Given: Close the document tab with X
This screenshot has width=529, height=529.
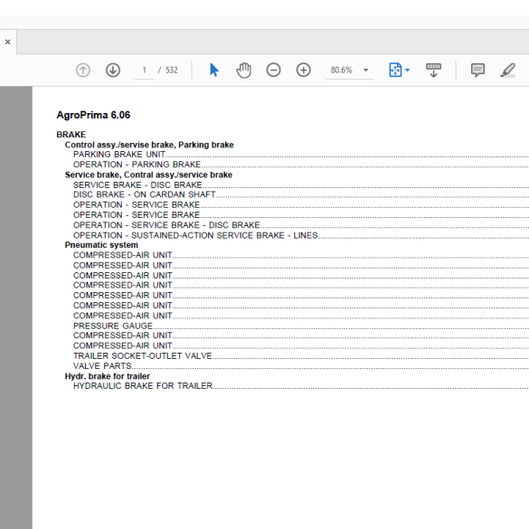Looking at the screenshot, I should pyautogui.click(x=8, y=42).
